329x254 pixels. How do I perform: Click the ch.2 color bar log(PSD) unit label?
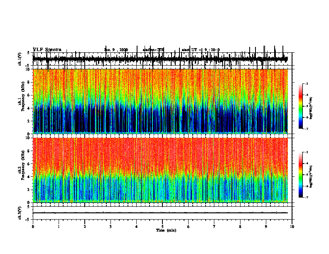coord(311,176)
